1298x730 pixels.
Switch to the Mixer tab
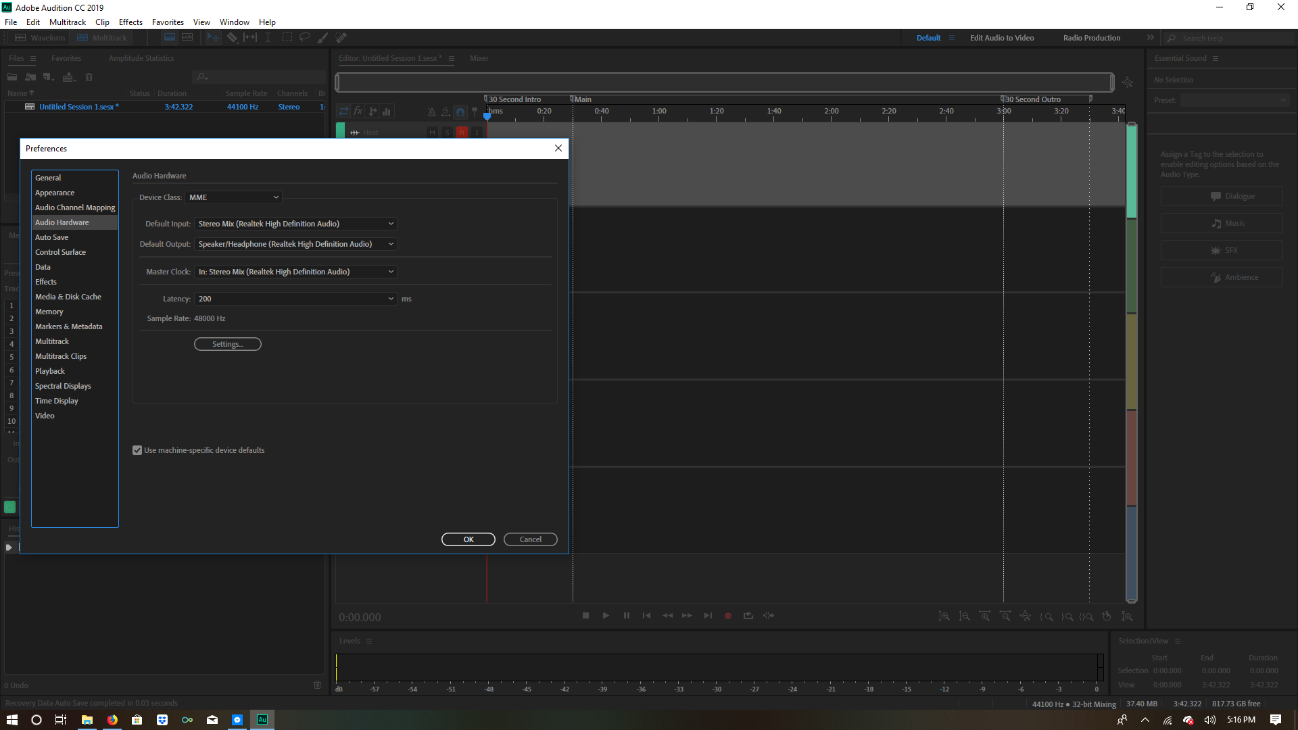[x=479, y=58]
